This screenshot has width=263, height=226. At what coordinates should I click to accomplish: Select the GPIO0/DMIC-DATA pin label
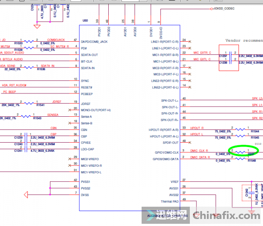click(166, 159)
